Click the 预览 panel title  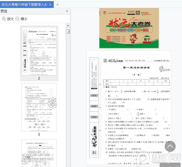(4, 11)
